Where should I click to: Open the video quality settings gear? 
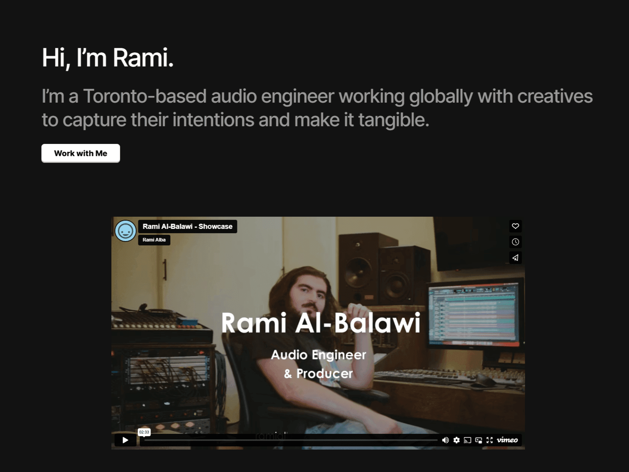(x=456, y=440)
